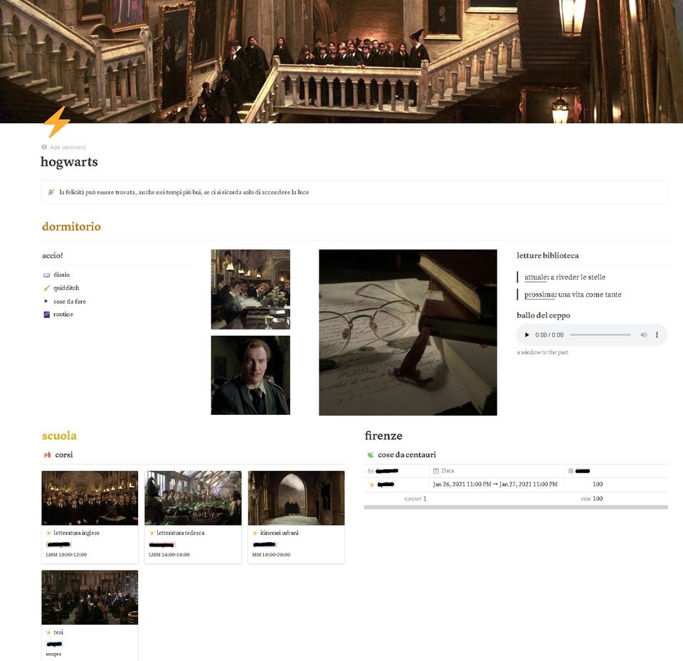Click the portrait photo of the man
The width and height of the screenshot is (683, 661).
point(250,375)
